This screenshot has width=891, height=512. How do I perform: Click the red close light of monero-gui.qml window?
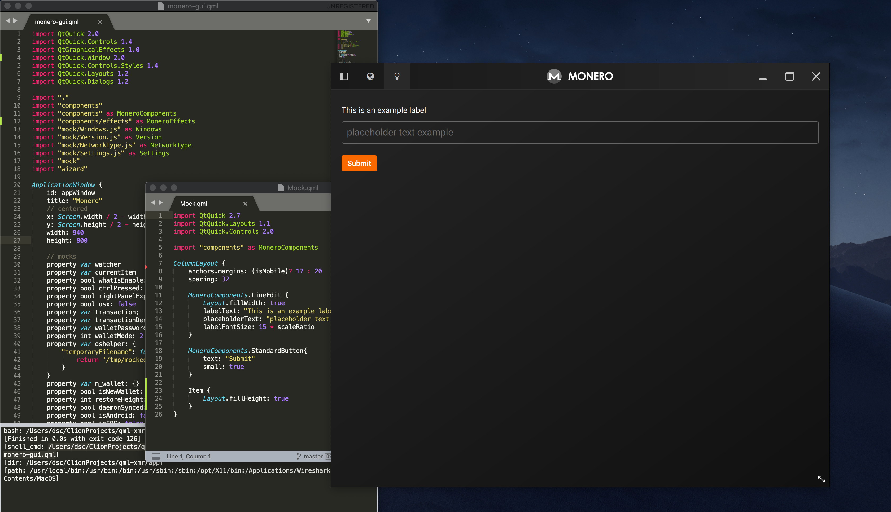pos(7,6)
